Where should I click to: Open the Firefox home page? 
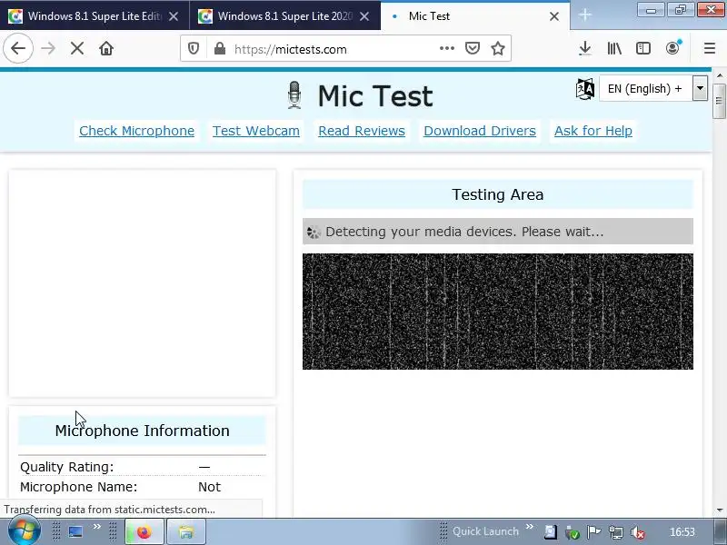click(x=106, y=48)
